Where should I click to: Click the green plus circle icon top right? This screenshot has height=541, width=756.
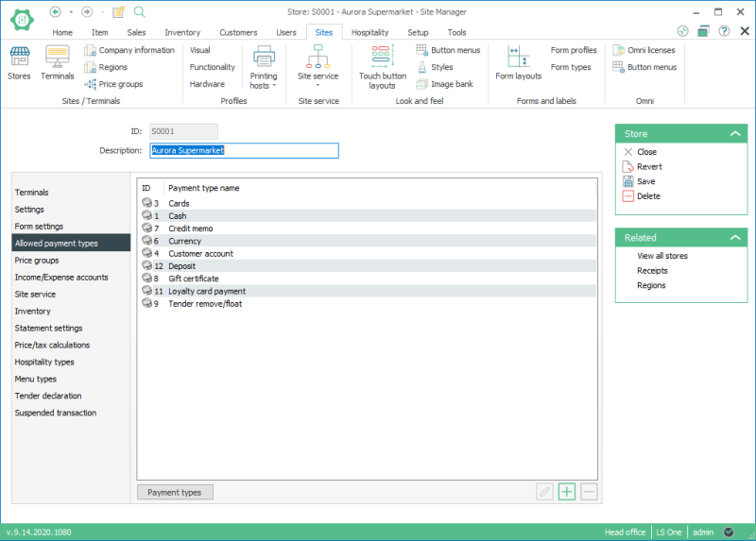682,31
